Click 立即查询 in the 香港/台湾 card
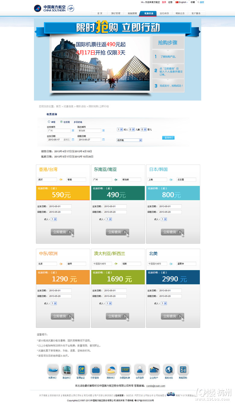This screenshot has width=235, height=403. [x=62, y=232]
